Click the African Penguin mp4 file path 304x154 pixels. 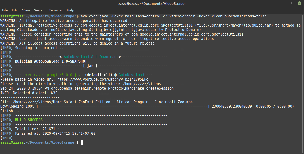pyautogui.click(x=103, y=102)
